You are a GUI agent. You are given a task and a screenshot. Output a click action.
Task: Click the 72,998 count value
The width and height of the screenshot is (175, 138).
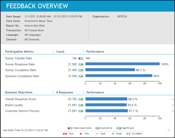(73, 76)
